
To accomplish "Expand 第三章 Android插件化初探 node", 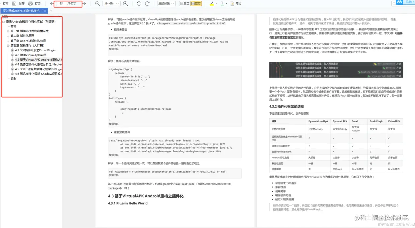I will [8, 41].
